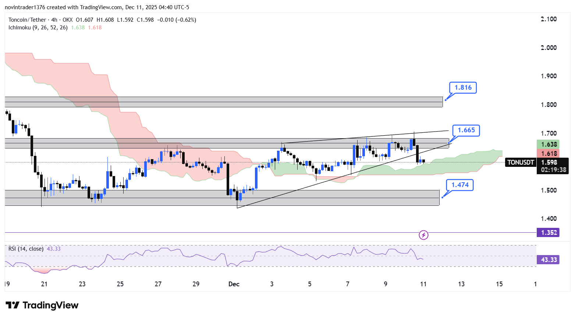Screen dimensions: 575x319
Task: Select the 1.474 price callout label
Action: tap(460, 185)
